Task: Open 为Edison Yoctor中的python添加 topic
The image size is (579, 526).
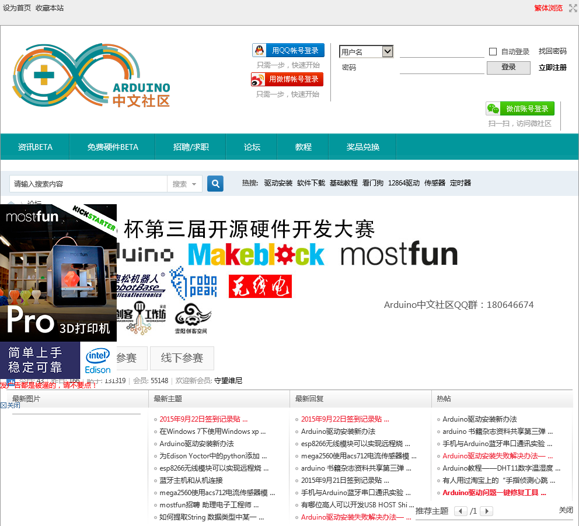Action: 213,456
